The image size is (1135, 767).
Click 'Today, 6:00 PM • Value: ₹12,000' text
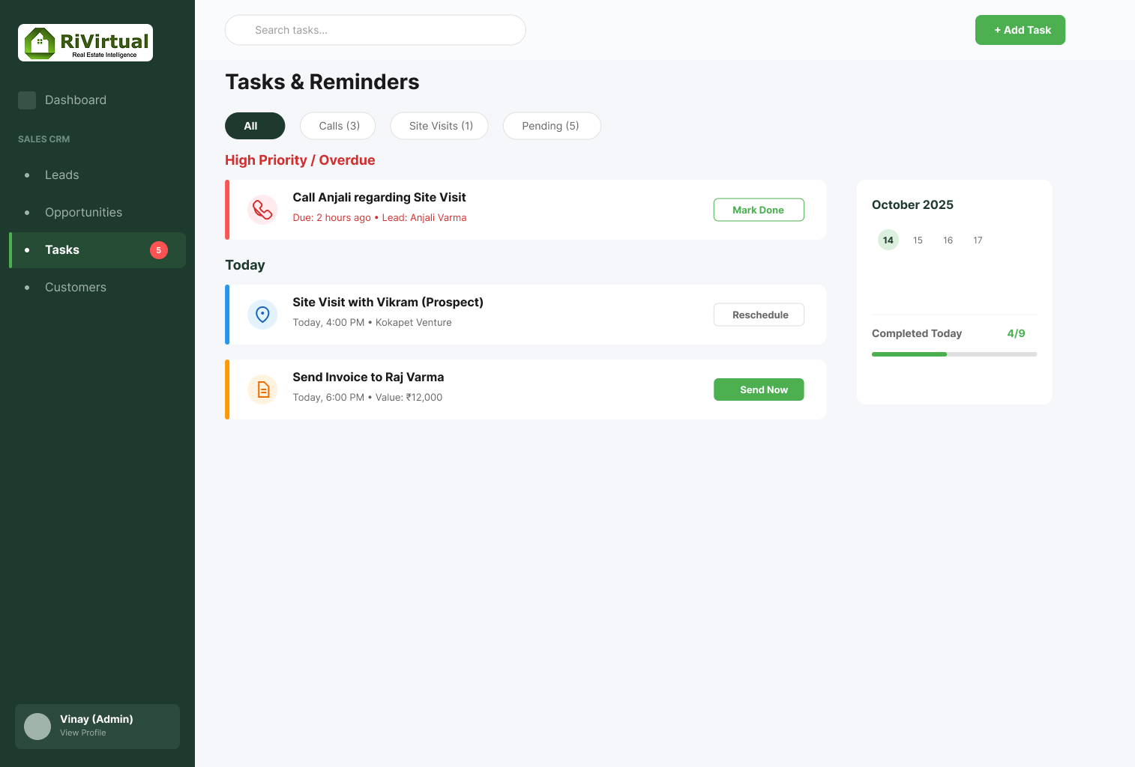click(x=367, y=398)
